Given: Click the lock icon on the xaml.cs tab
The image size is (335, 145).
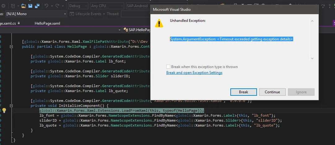Looking at the screenshot, I should (19, 23).
